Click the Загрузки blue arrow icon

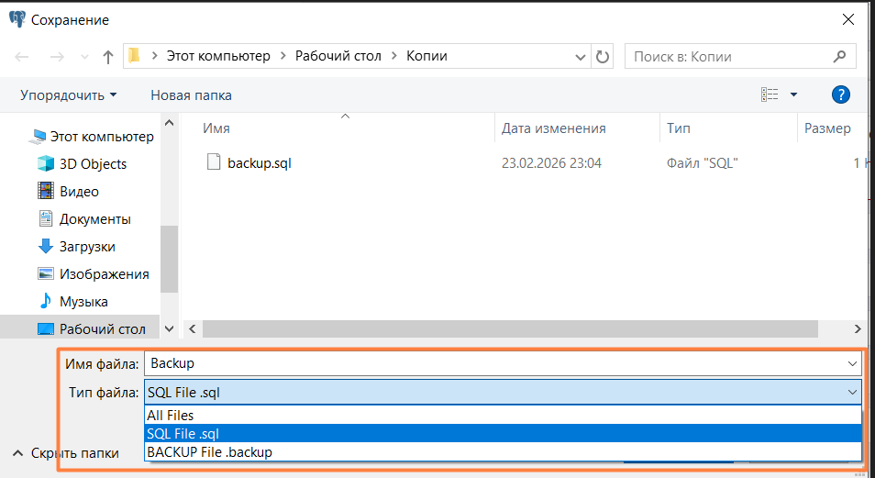(x=46, y=246)
